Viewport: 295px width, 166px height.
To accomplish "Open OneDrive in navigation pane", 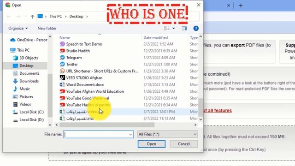I will [29, 40].
